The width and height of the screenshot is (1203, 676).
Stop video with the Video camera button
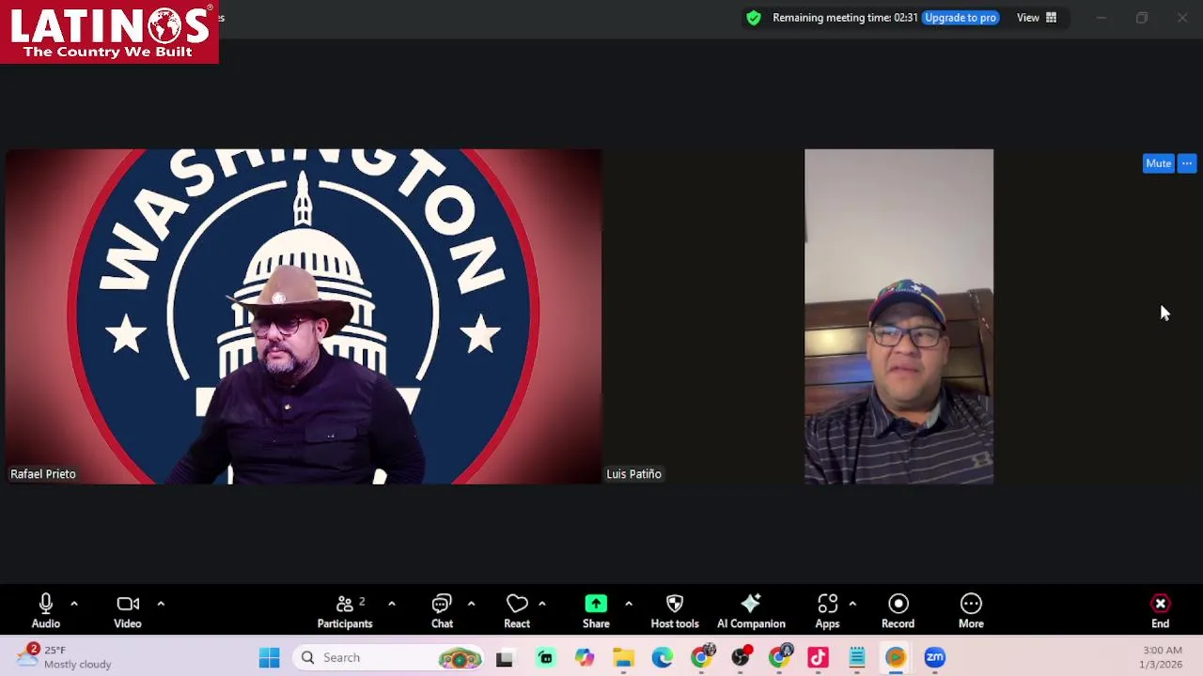coord(128,610)
